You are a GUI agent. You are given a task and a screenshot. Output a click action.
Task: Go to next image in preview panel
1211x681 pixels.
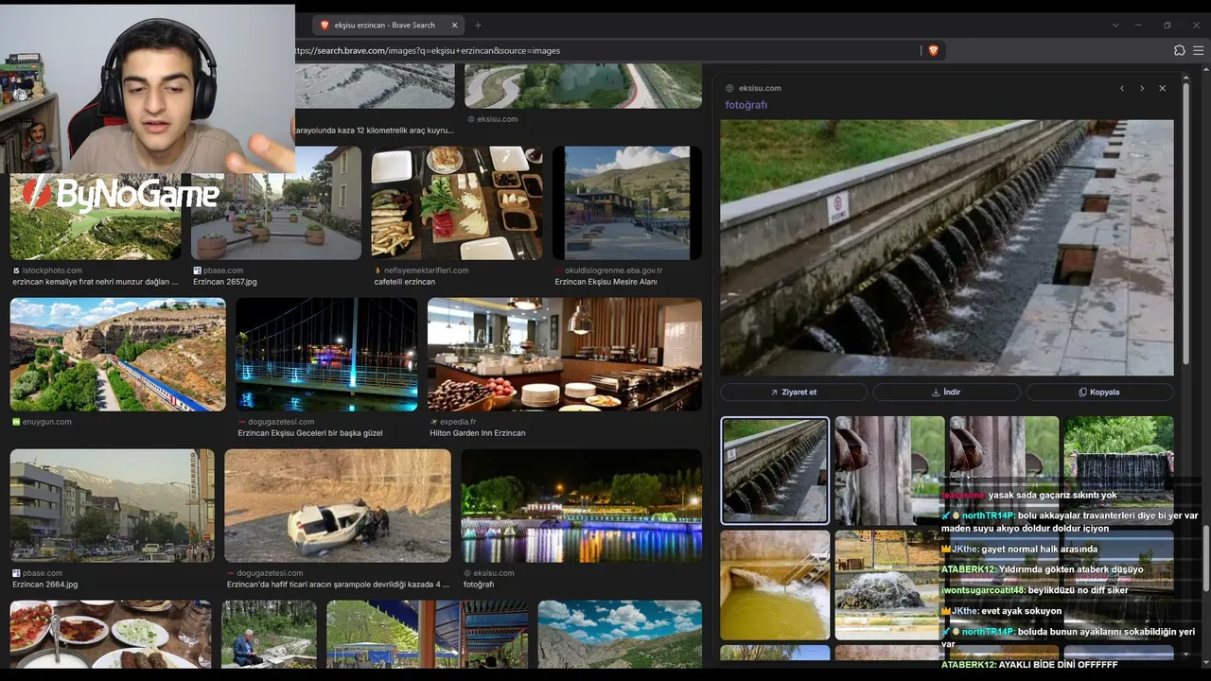pyautogui.click(x=1142, y=88)
